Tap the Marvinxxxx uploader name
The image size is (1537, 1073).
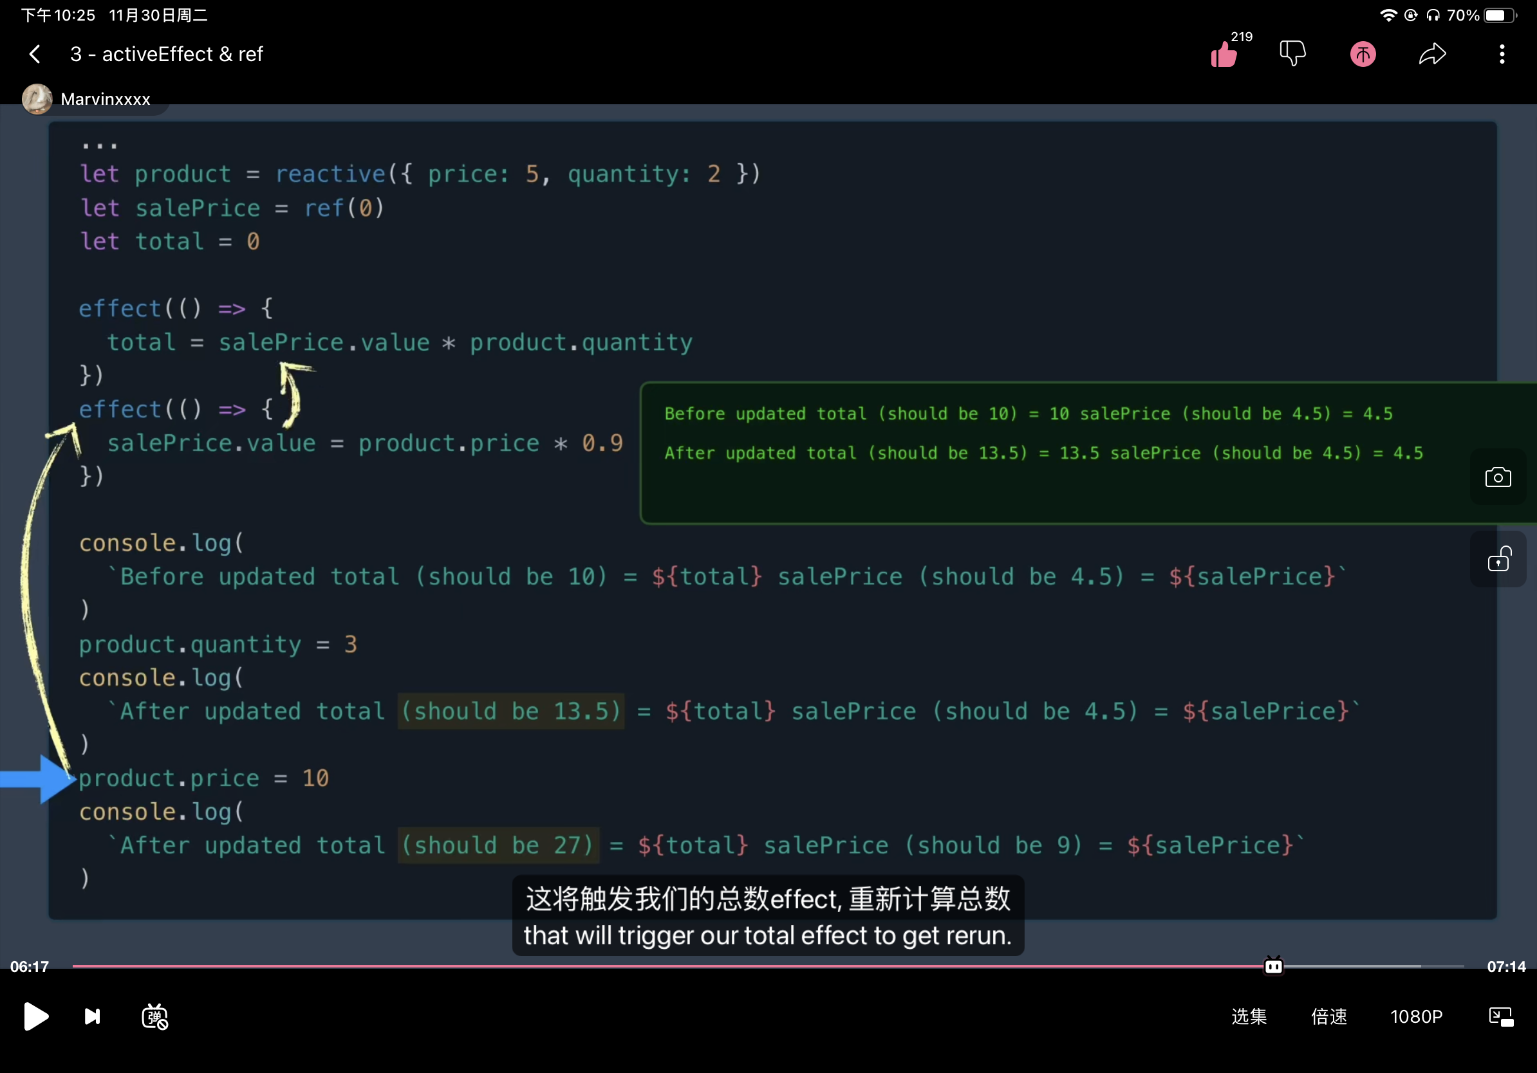coord(105,100)
